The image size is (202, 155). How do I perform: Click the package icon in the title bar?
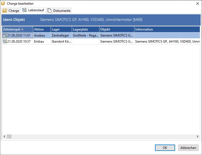(x=3, y=3)
